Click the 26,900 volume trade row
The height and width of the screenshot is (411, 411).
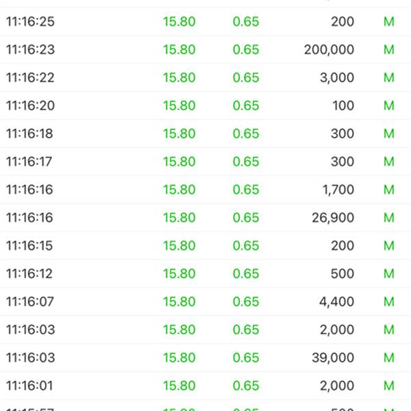point(206,218)
